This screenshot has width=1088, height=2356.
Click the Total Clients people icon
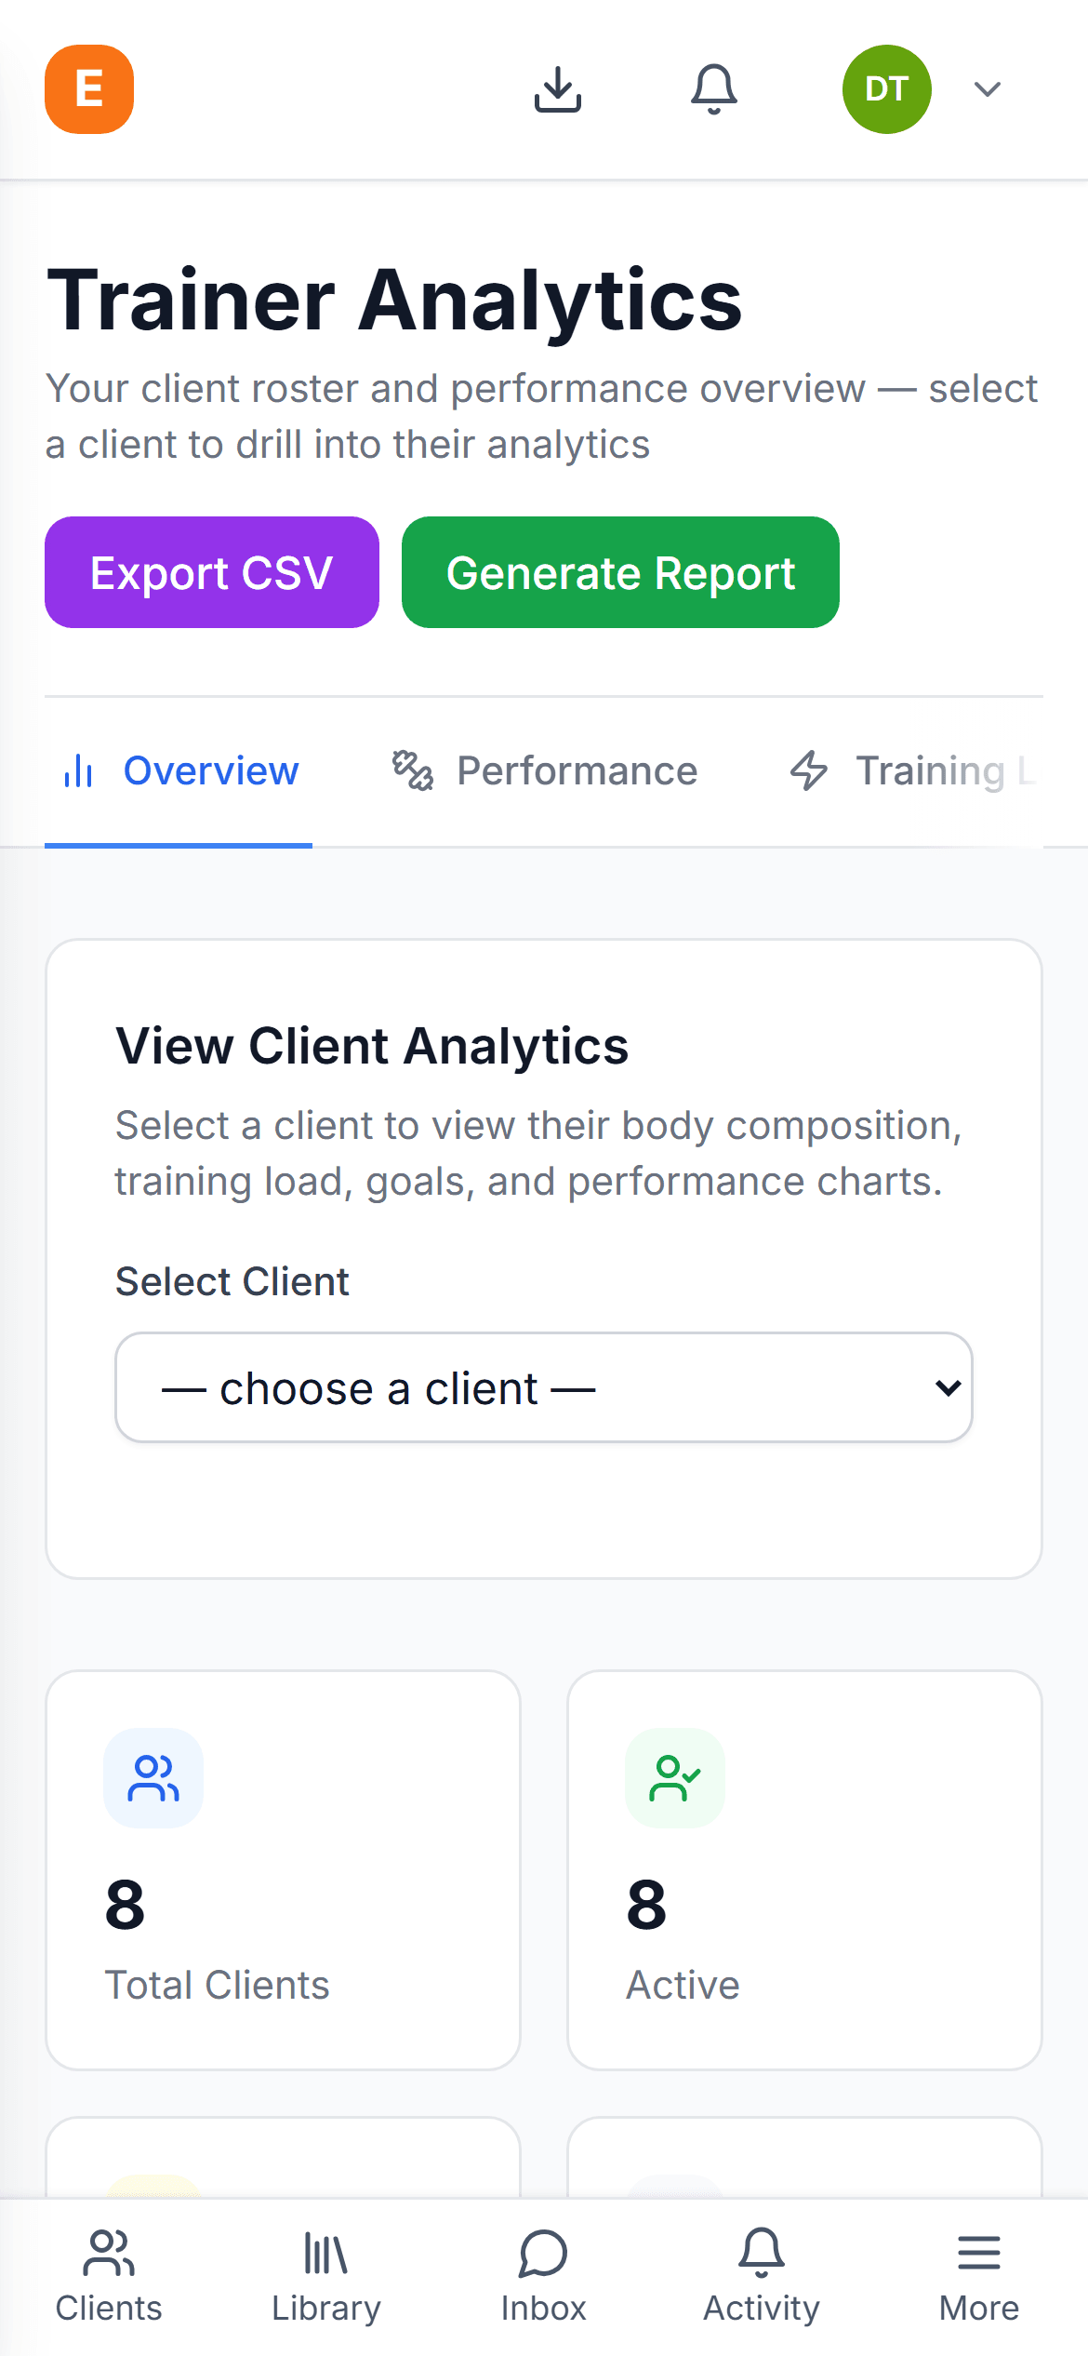[x=153, y=1778]
